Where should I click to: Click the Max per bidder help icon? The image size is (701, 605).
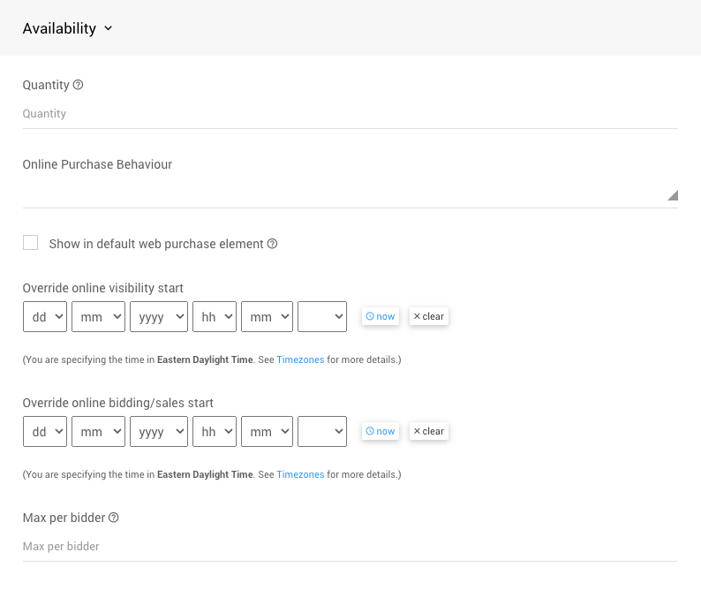coord(113,518)
